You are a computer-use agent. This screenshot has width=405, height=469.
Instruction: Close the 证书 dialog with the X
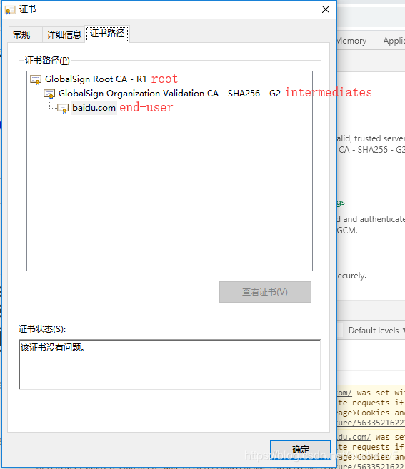(x=326, y=9)
